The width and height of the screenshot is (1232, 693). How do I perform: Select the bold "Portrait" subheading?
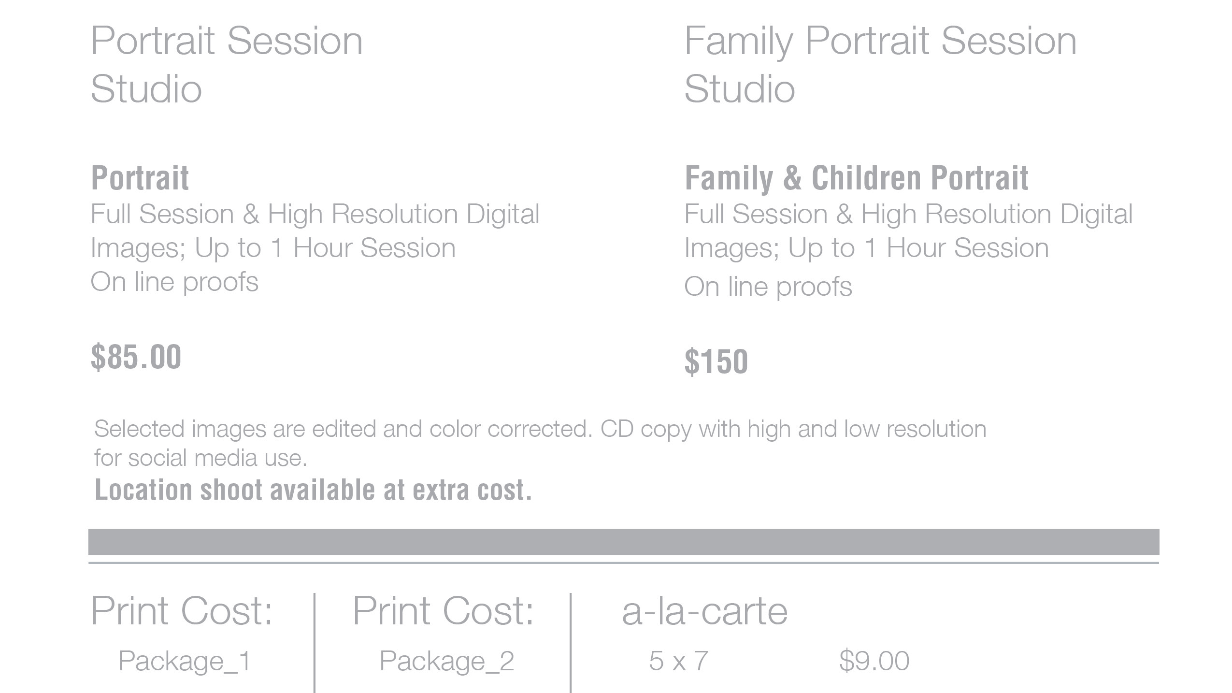click(x=140, y=178)
